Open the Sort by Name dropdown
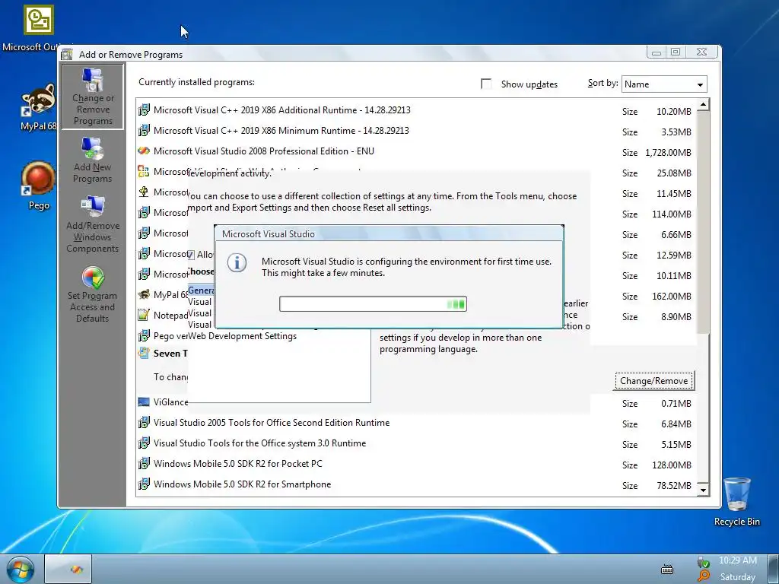Image resolution: width=779 pixels, height=584 pixels. [663, 84]
